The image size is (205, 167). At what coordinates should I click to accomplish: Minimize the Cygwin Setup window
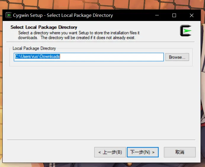[x=157, y=15]
